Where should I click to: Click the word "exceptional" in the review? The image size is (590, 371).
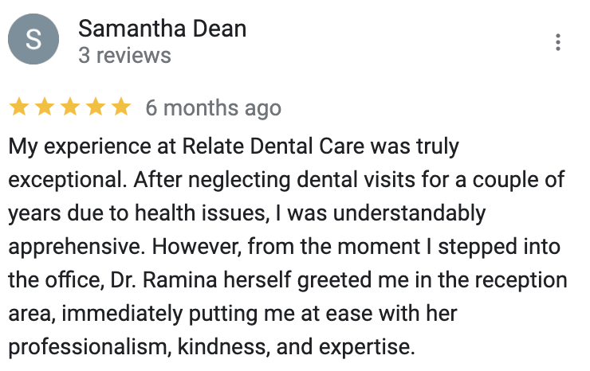click(65, 181)
